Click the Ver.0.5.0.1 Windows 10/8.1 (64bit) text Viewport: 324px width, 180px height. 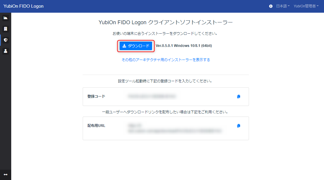pos(184,46)
